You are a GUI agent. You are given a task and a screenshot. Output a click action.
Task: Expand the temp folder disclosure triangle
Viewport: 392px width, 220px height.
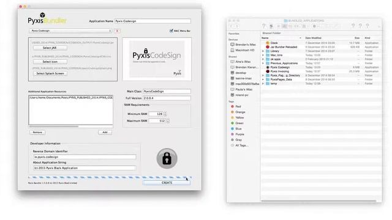pos(263,84)
